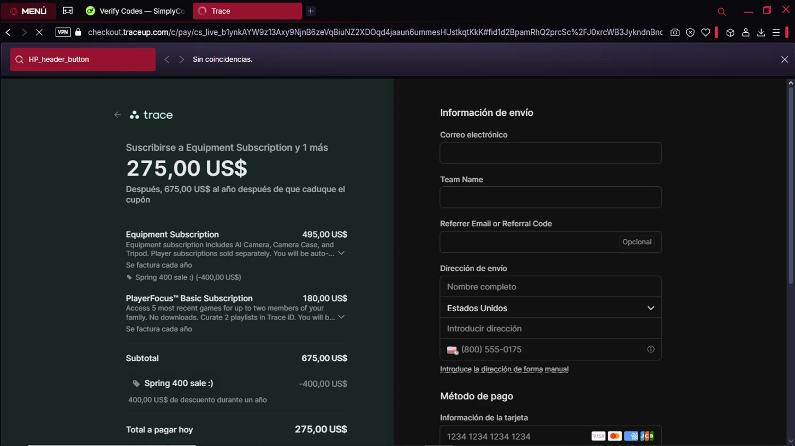Open the phone country flag selector
Screen dimensions: 795x446
pos(452,350)
